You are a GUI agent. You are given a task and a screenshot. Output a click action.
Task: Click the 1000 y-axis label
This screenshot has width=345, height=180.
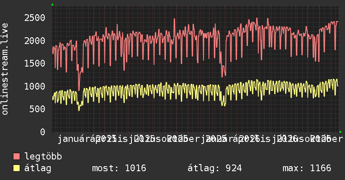click(x=35, y=86)
